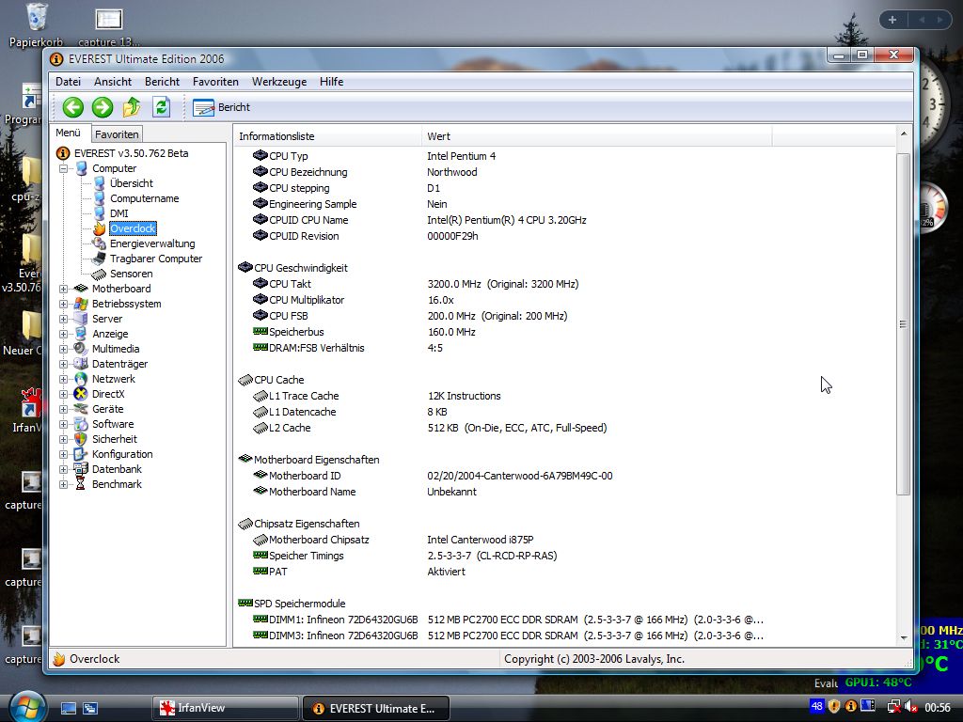Open the Bericht menu in the menu bar

point(162,82)
